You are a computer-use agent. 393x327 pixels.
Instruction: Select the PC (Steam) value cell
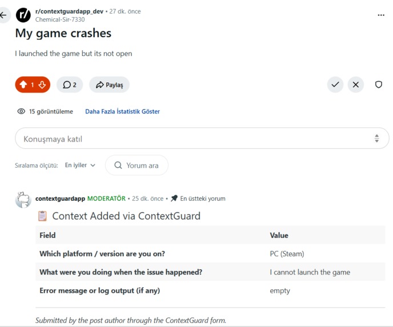click(287, 253)
